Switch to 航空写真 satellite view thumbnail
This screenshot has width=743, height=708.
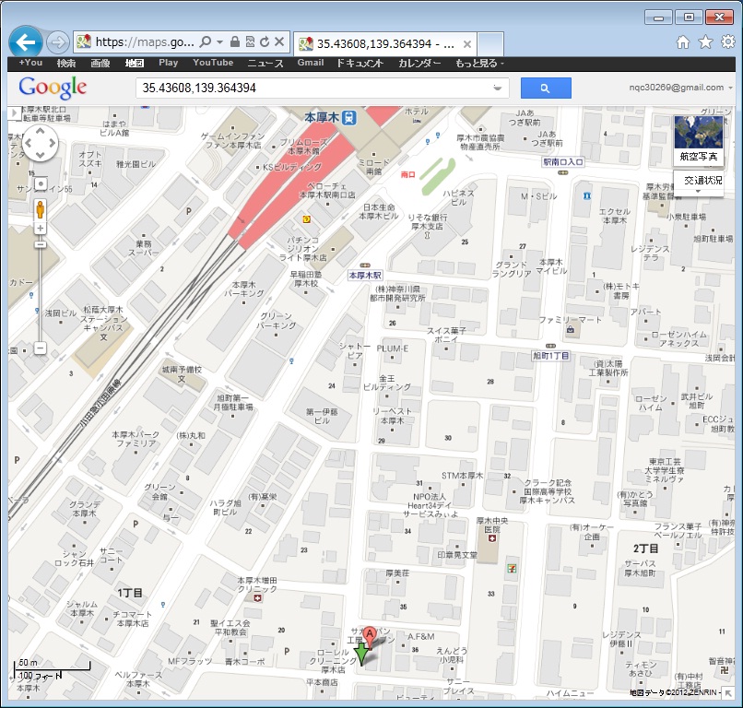699,140
